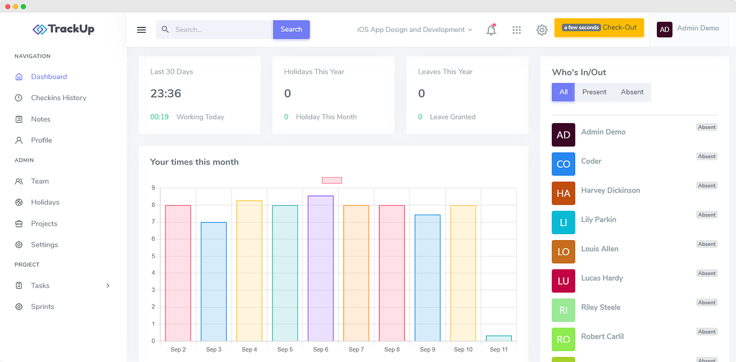
Task: Click the Holidays This Year card title
Action: (314, 71)
